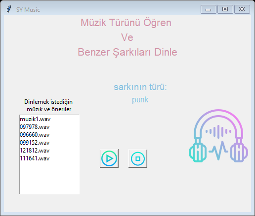Stop playback with the stop button
Image resolution: width=255 pixels, height=216 pixels.
[138, 158]
